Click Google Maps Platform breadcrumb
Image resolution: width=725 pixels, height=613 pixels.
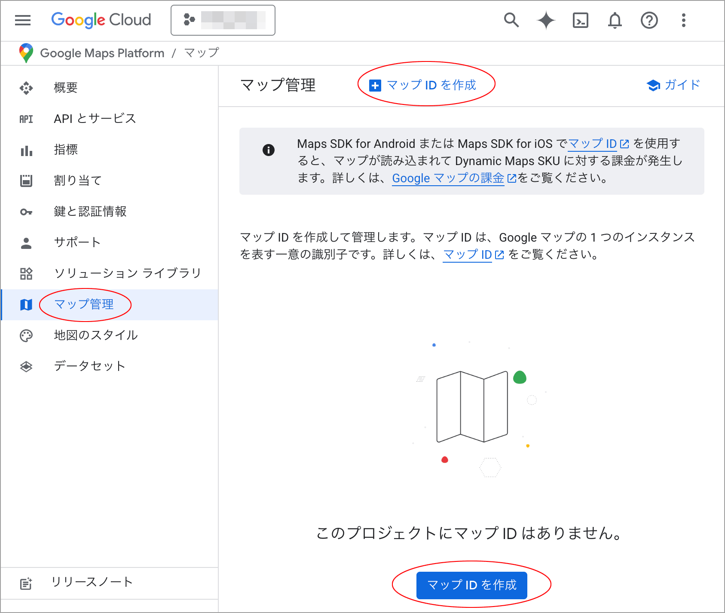coord(102,53)
